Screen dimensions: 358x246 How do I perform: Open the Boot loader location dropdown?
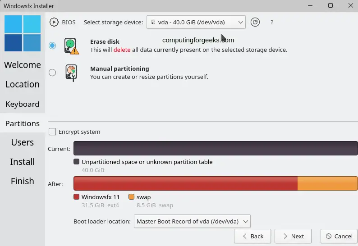pos(192,221)
